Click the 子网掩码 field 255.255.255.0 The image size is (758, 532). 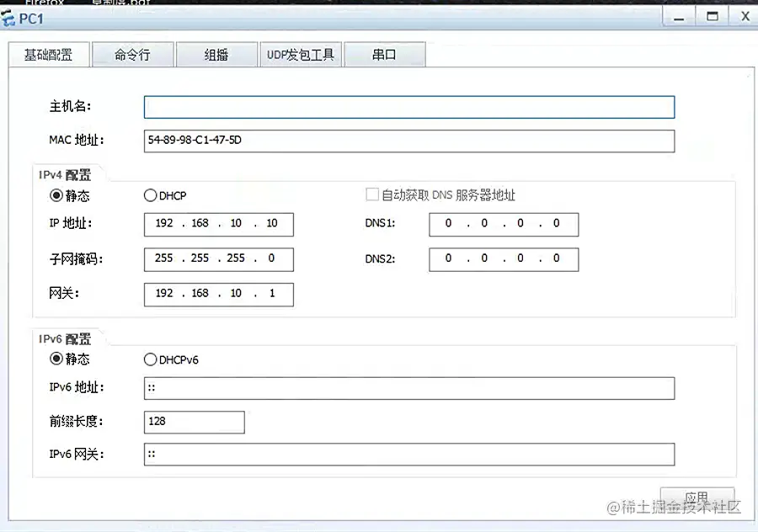click(218, 259)
